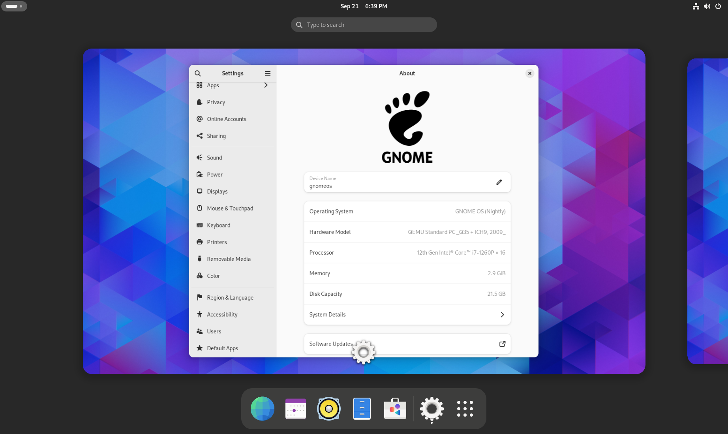Open Software Updates

(407, 344)
